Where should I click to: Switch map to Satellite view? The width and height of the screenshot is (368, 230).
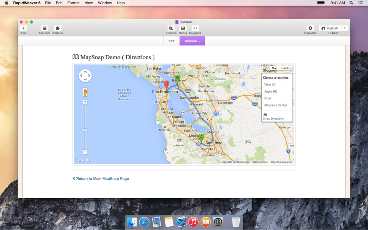pos(286,68)
